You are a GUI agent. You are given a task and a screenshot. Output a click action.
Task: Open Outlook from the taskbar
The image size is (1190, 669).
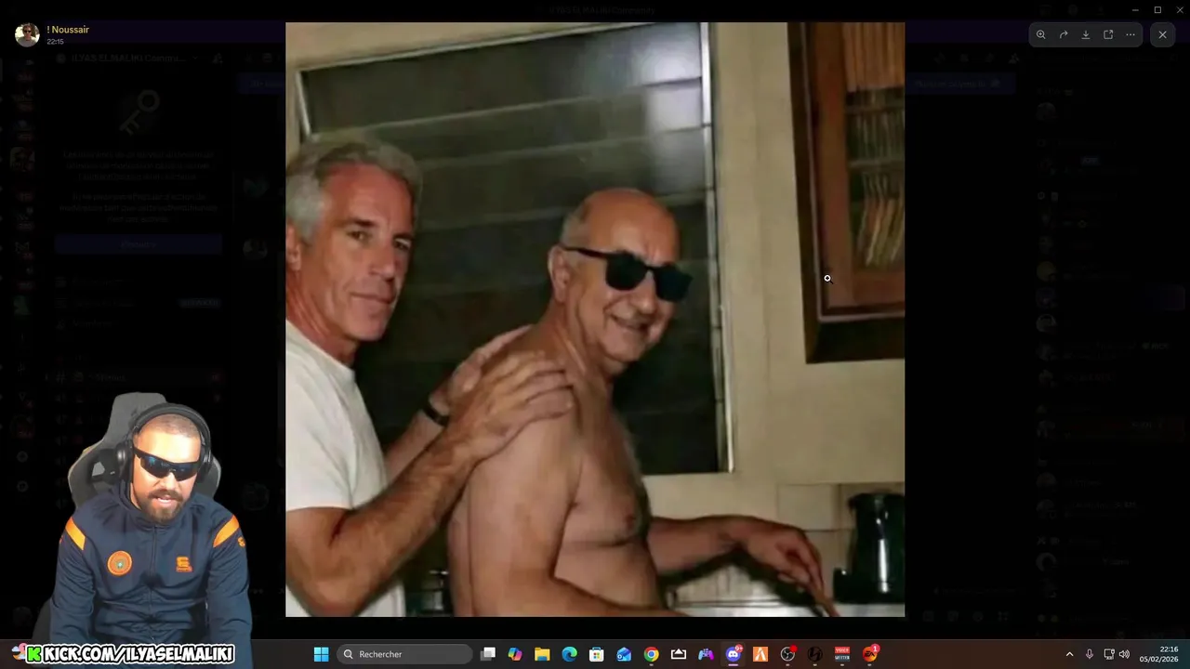[x=624, y=654]
